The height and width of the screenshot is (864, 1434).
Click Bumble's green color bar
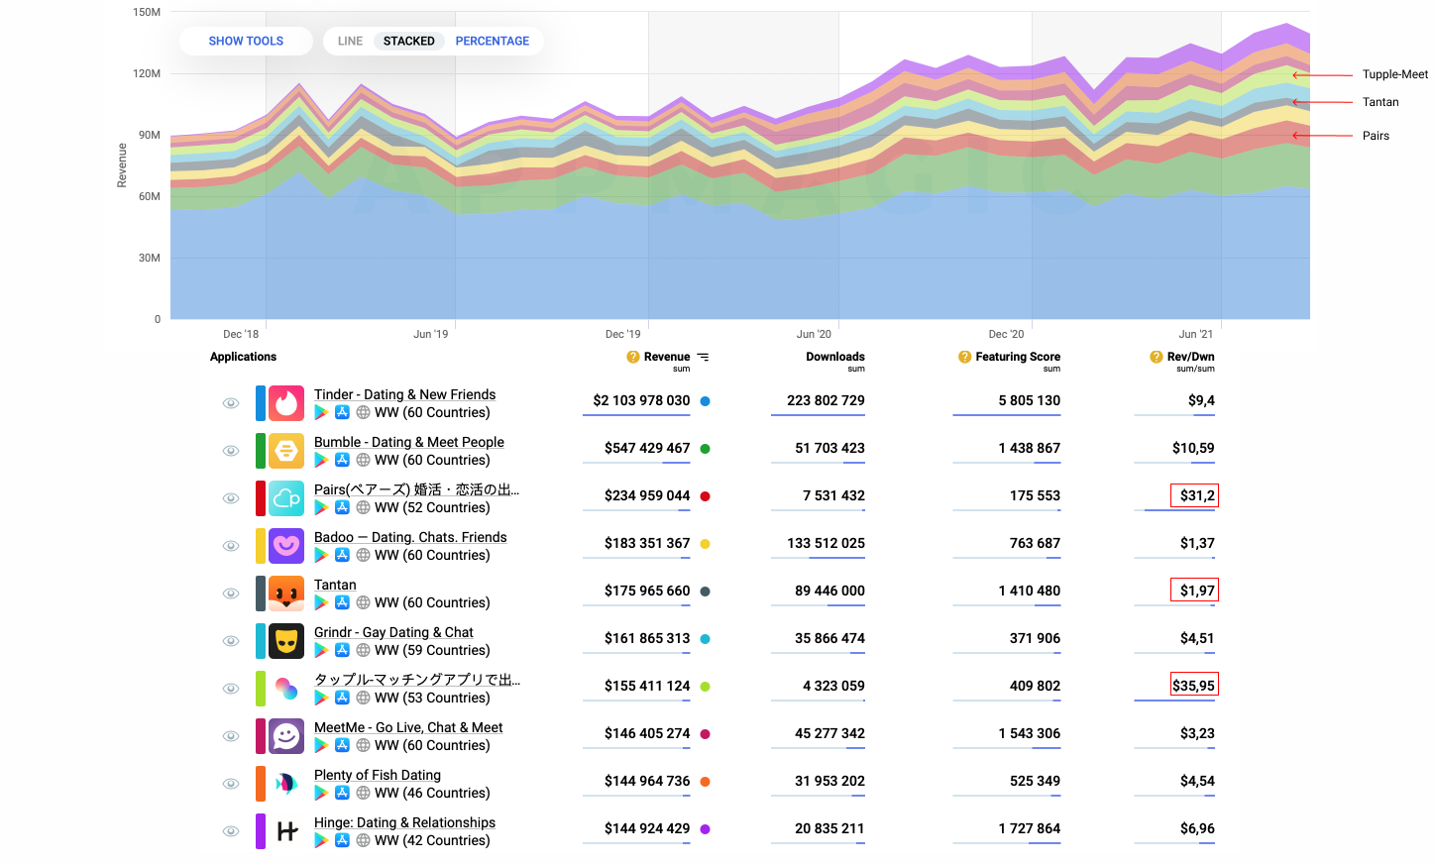pyautogui.click(x=261, y=451)
